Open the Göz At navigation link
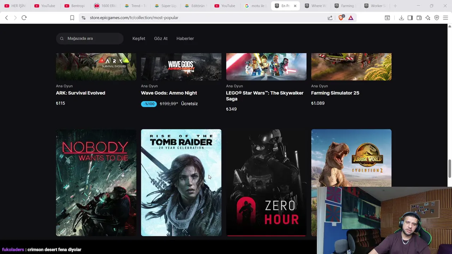Screen dimensions: 452x254 161,38
